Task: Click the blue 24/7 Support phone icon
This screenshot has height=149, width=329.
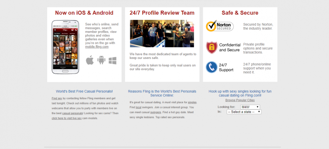Action: coord(211,67)
